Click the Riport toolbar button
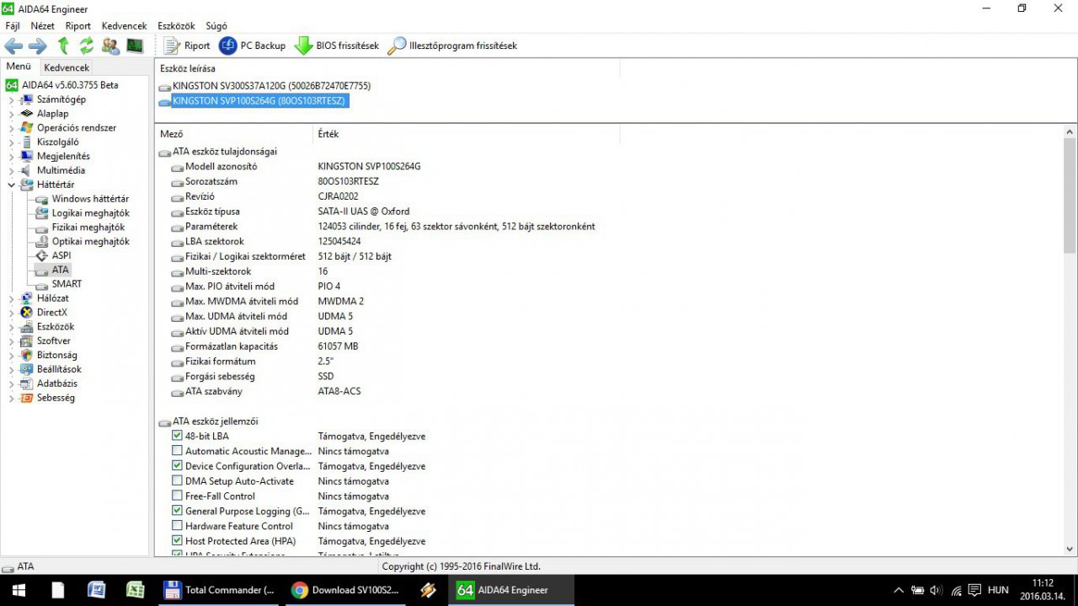Screen dimensions: 1078x606 click(x=187, y=46)
